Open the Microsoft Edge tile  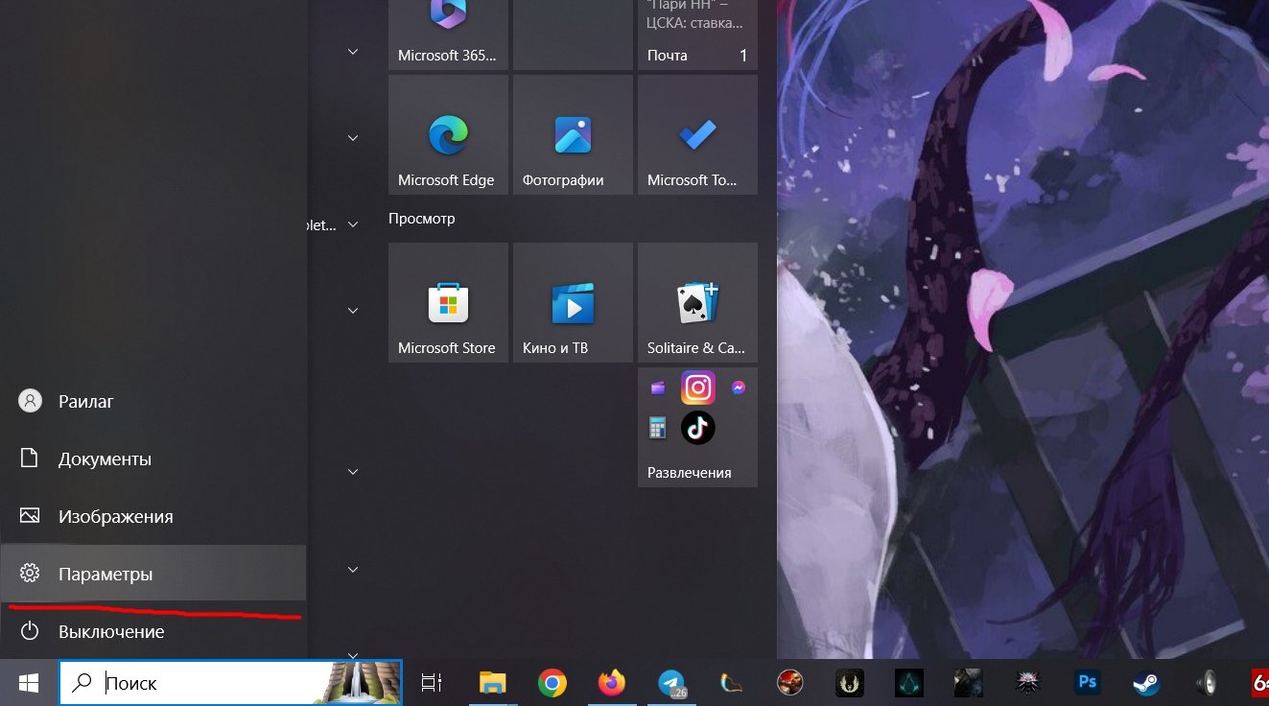448,135
